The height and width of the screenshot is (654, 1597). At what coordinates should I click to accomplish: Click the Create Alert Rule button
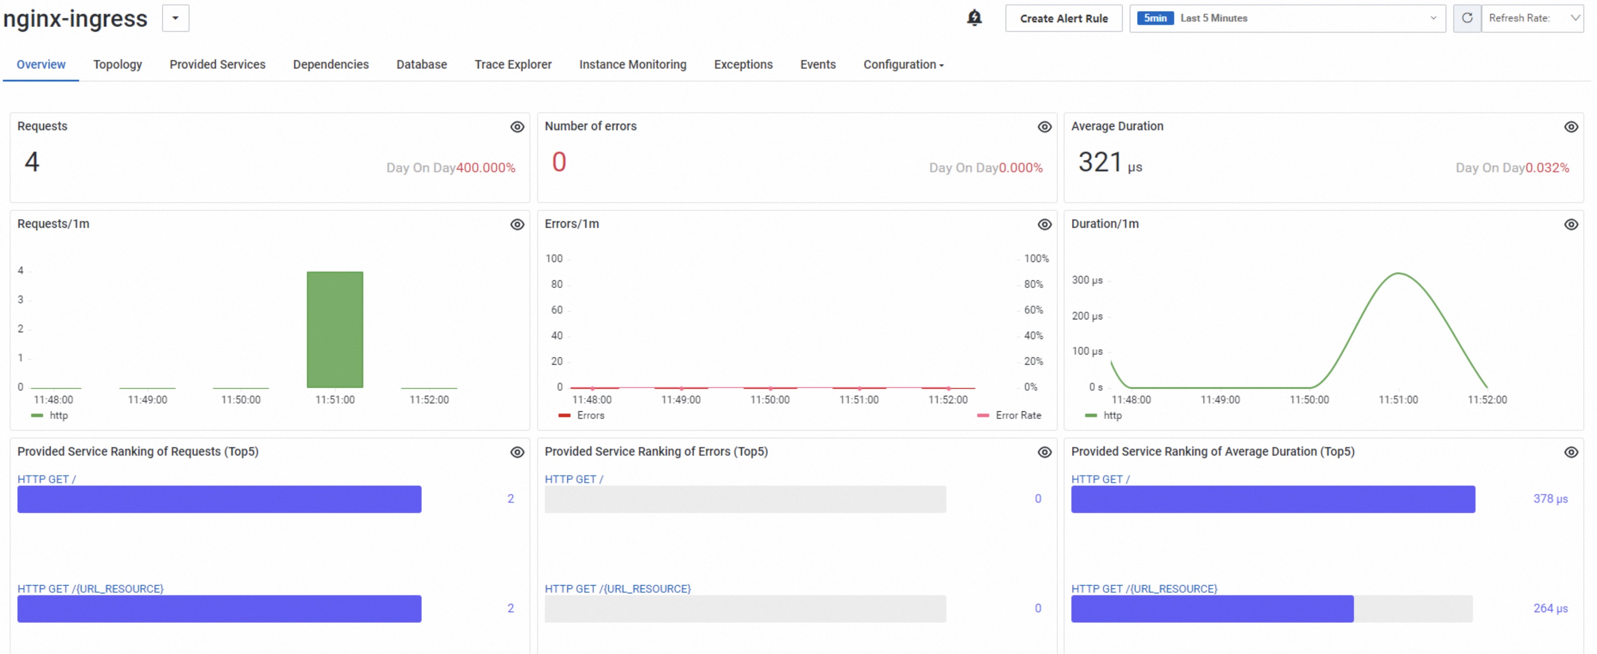[x=1063, y=19]
